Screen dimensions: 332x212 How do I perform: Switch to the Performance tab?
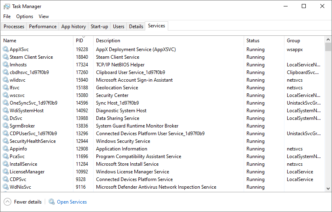(43, 27)
